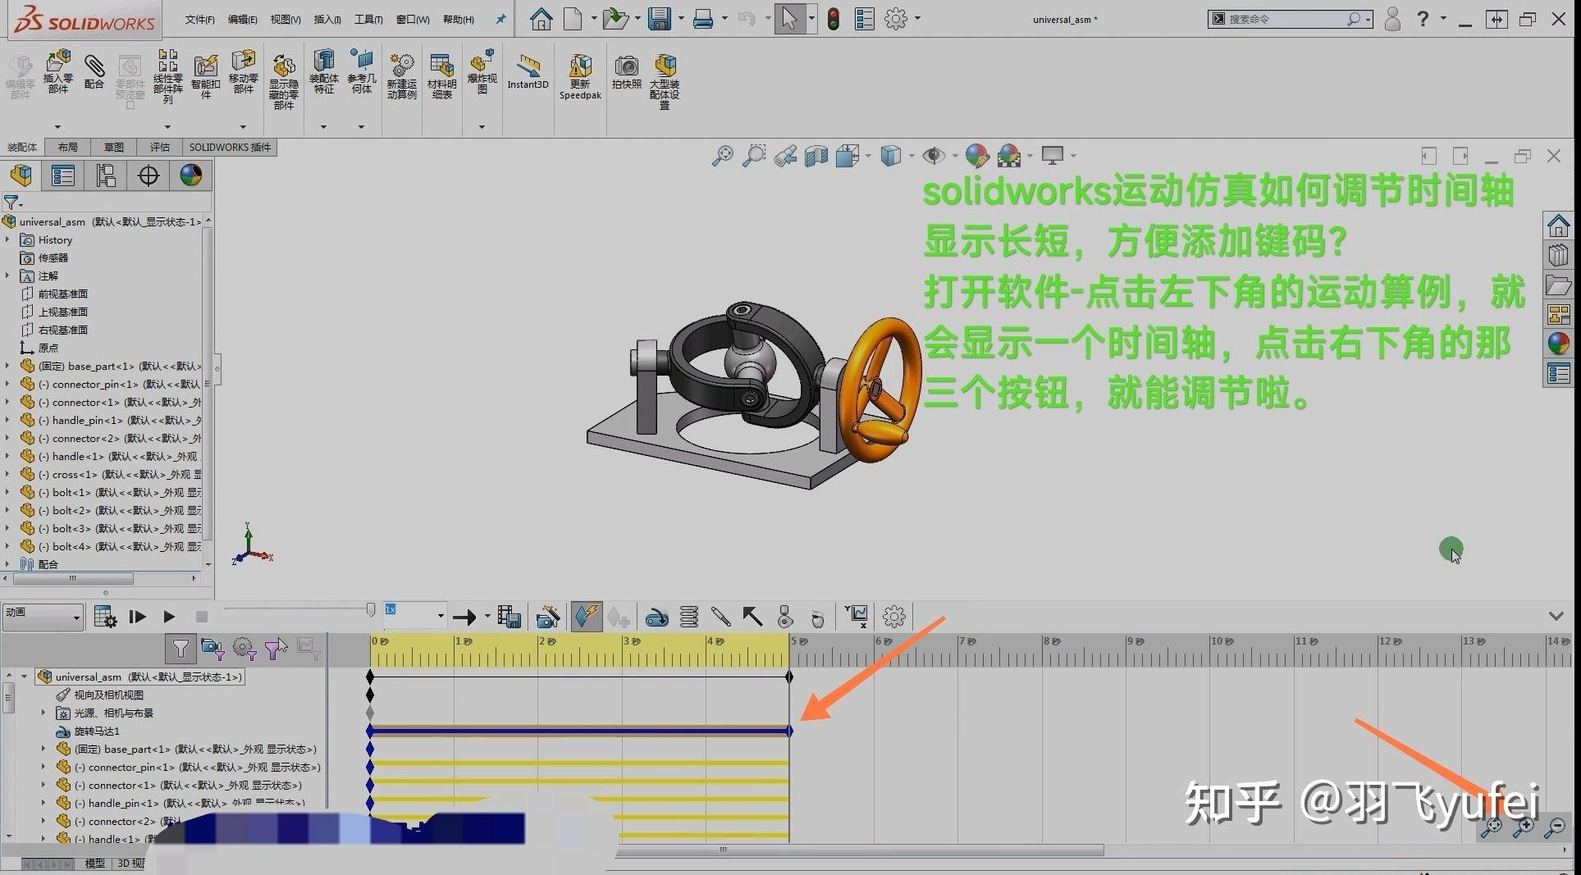The image size is (1581, 875).
Task: Click the Stop button in motion toolbar
Action: tap(202, 617)
